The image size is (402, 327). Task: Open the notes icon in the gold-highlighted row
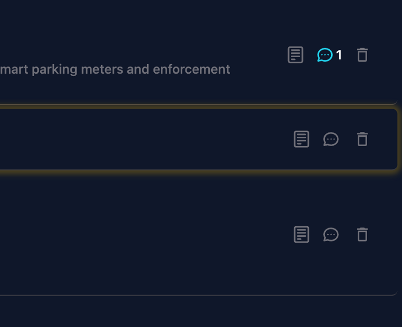tap(301, 139)
